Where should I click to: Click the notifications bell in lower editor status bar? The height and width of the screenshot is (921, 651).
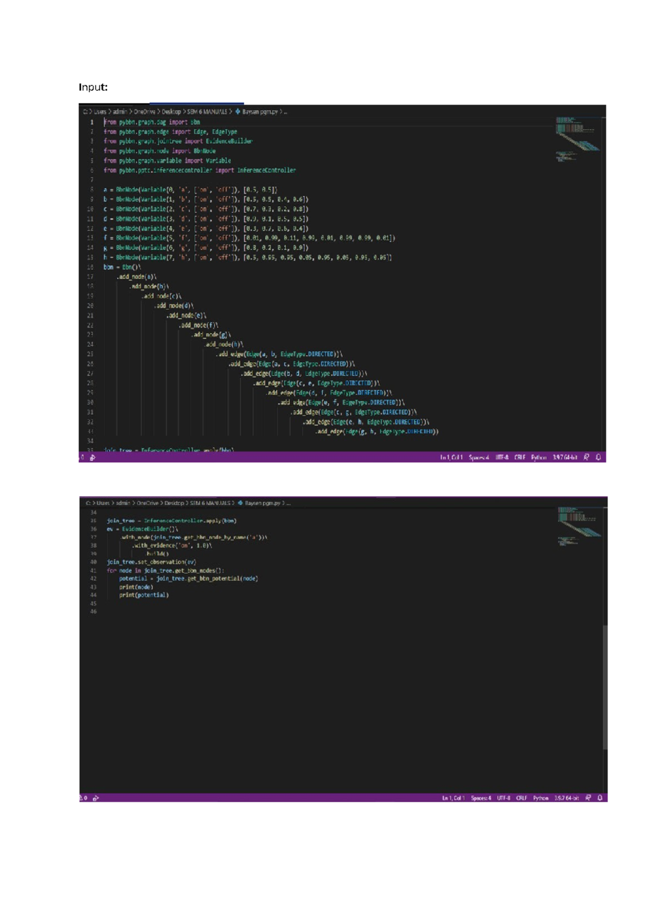(600, 798)
